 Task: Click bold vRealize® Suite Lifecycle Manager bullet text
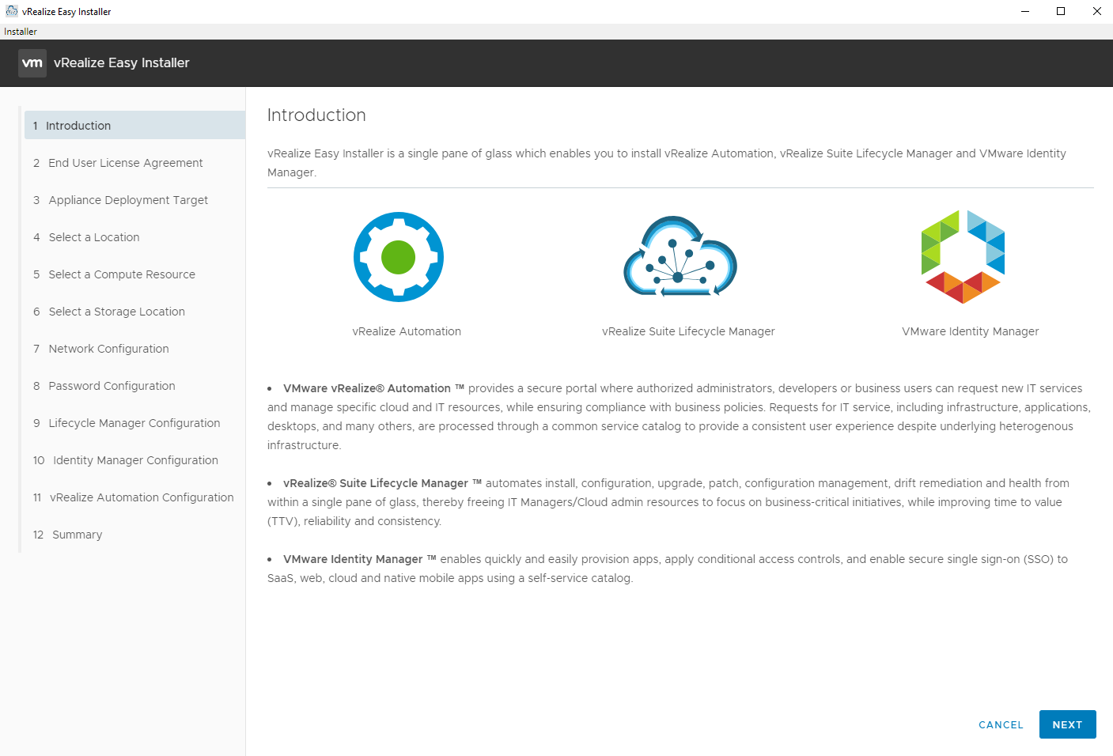pyautogui.click(x=382, y=483)
